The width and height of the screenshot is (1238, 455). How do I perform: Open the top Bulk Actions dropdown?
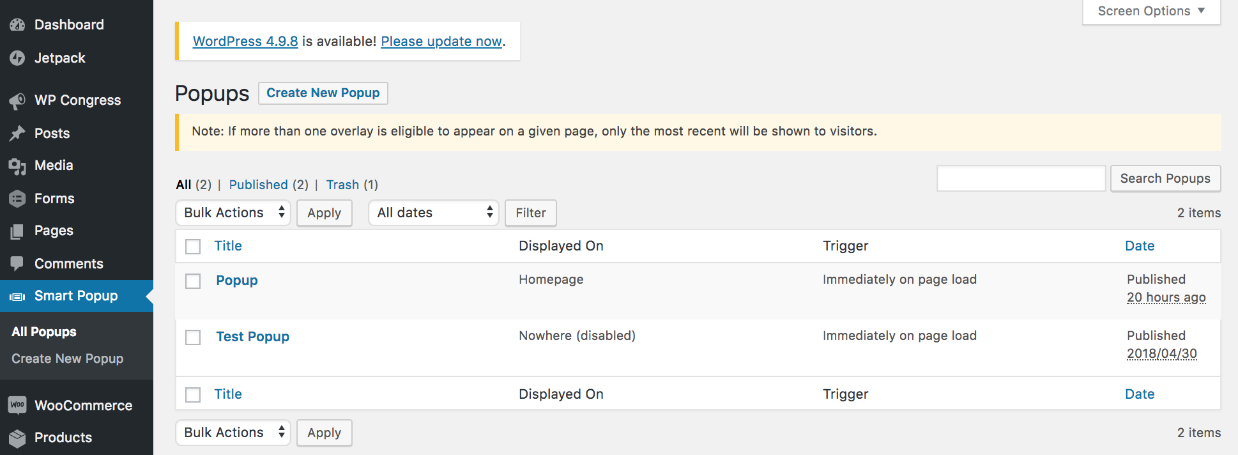(233, 213)
